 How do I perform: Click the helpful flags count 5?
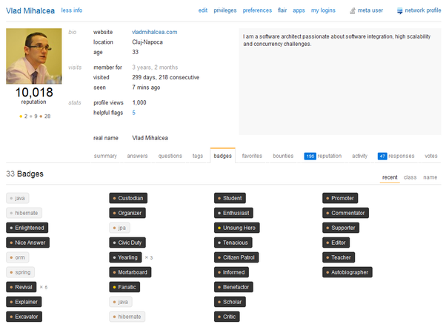(x=133, y=113)
